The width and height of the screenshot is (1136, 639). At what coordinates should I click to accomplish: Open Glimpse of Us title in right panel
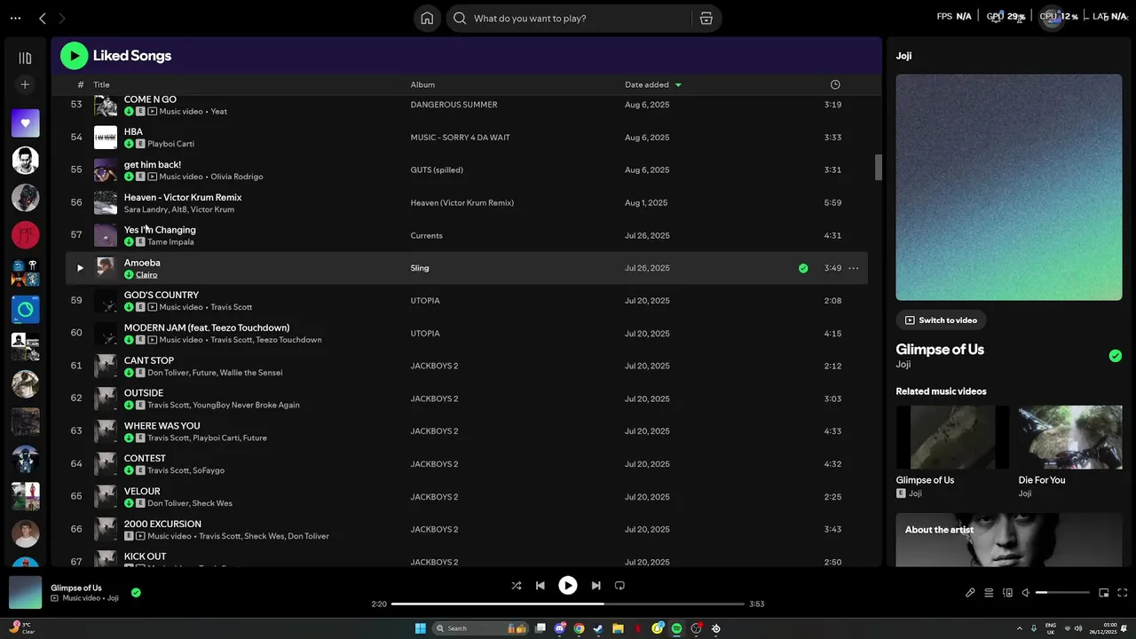point(940,350)
